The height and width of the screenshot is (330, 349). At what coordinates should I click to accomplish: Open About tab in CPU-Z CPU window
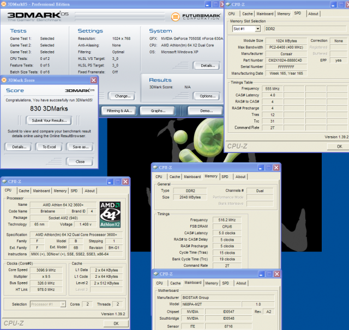tap(89, 191)
